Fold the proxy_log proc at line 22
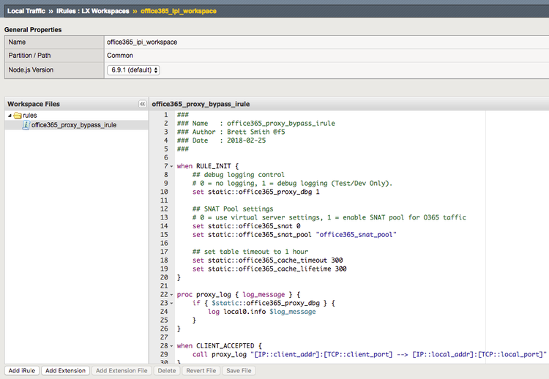This screenshot has height=379, width=549. (x=171, y=294)
